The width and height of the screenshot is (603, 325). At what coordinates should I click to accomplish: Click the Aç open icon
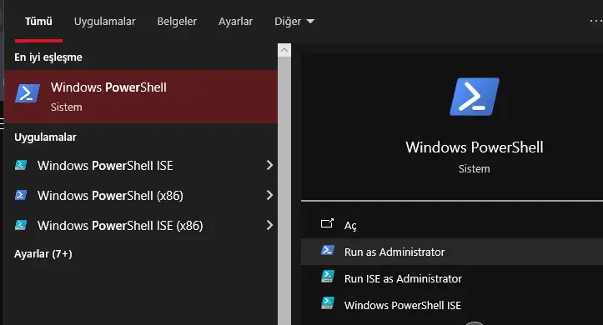327,223
